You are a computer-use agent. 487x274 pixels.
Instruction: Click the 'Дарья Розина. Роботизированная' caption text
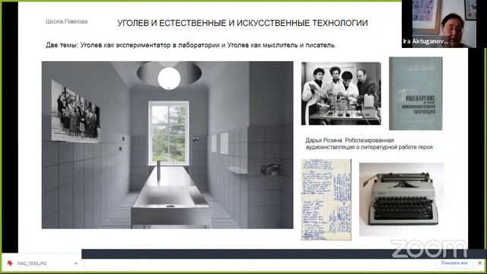369,144
